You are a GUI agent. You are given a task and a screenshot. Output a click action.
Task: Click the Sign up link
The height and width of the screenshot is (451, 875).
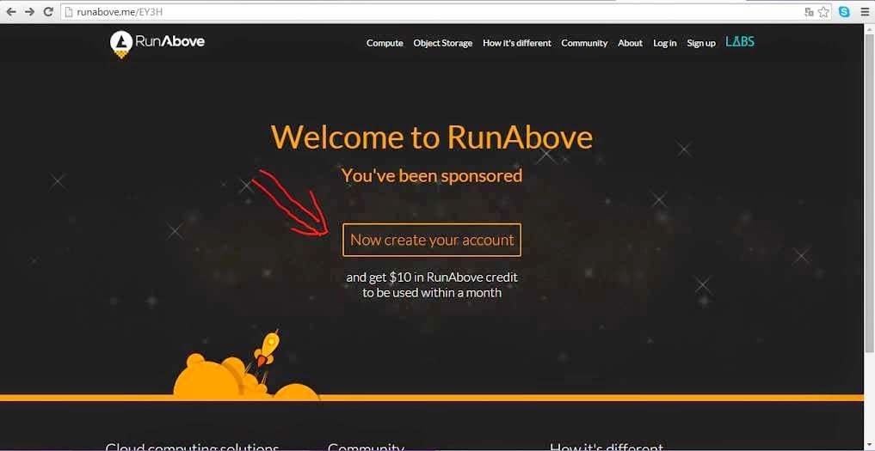(701, 43)
